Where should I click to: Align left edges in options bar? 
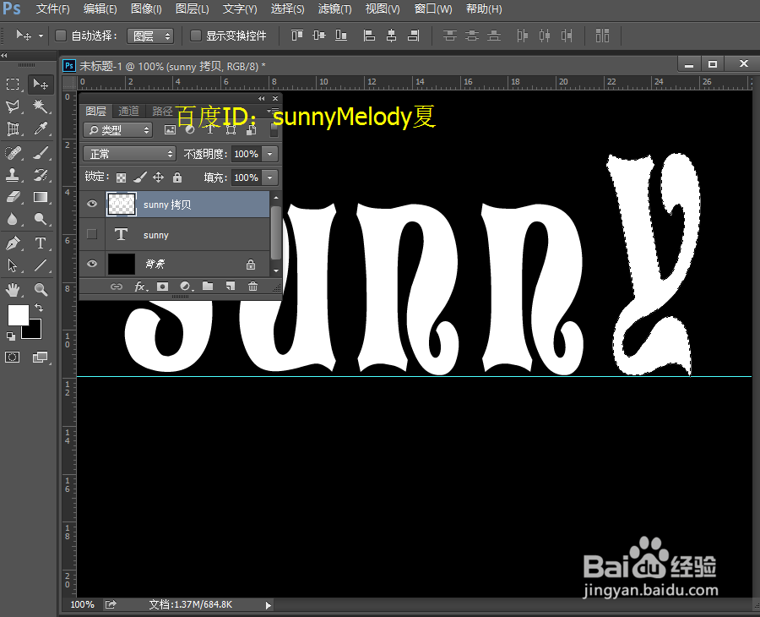(x=369, y=35)
